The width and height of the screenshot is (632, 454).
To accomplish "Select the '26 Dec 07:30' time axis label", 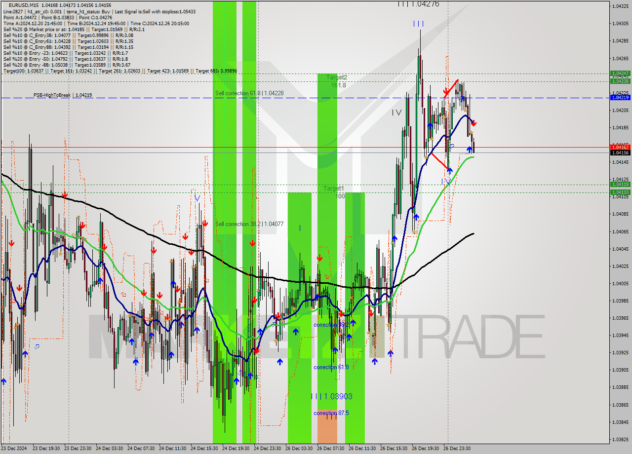I will pos(330,449).
